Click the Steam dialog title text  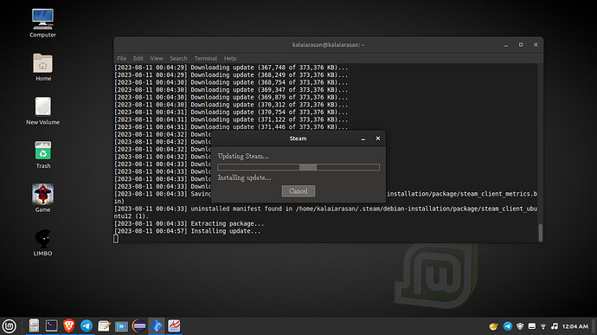pos(298,139)
